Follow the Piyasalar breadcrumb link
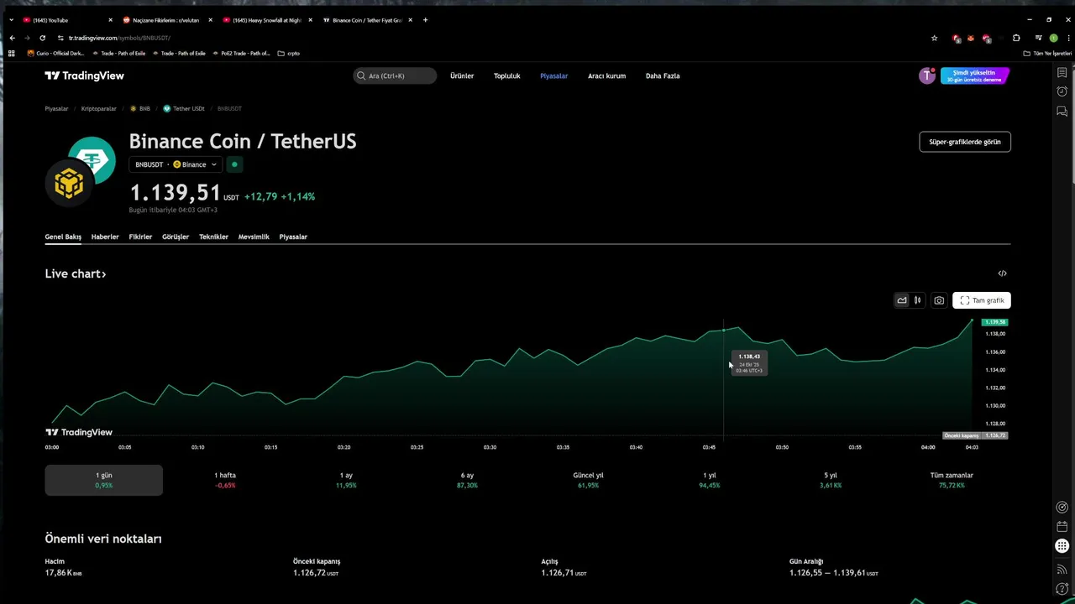This screenshot has height=604, width=1075. [56, 108]
